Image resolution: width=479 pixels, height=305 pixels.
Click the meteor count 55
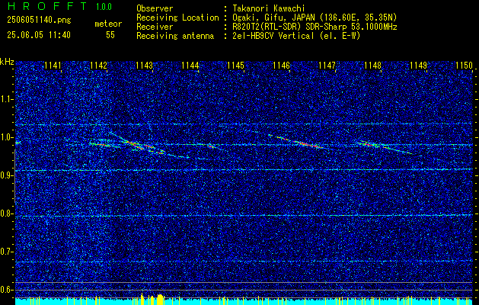(x=110, y=35)
